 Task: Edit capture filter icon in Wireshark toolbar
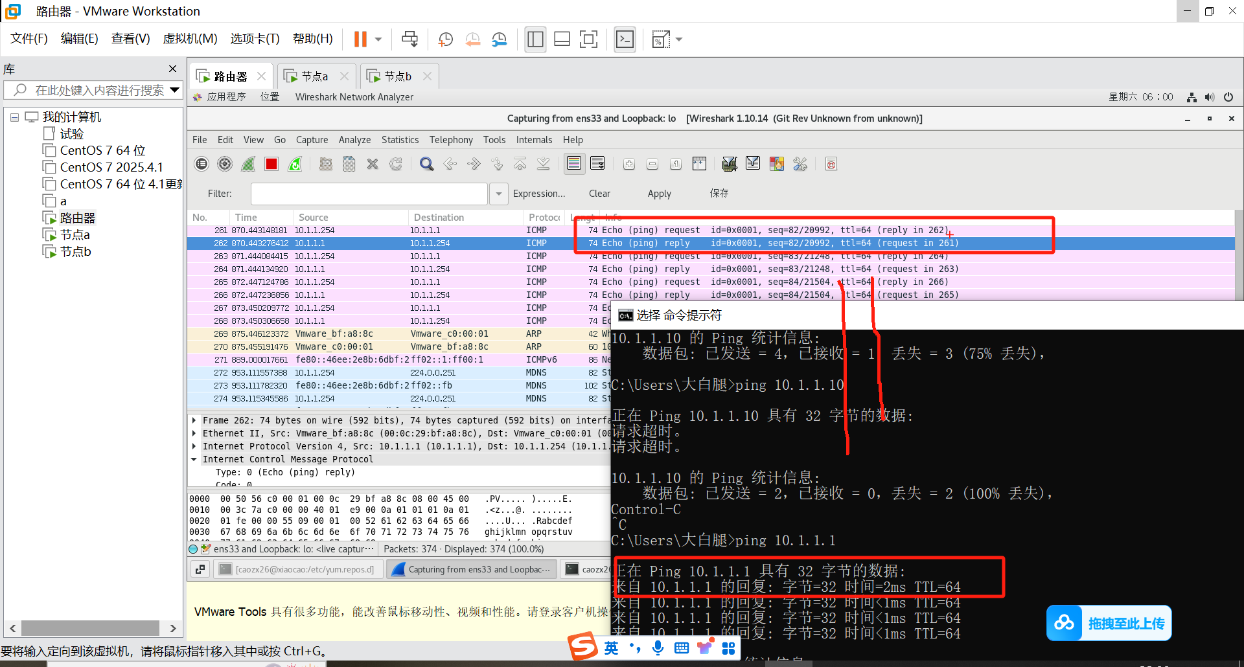click(x=730, y=164)
